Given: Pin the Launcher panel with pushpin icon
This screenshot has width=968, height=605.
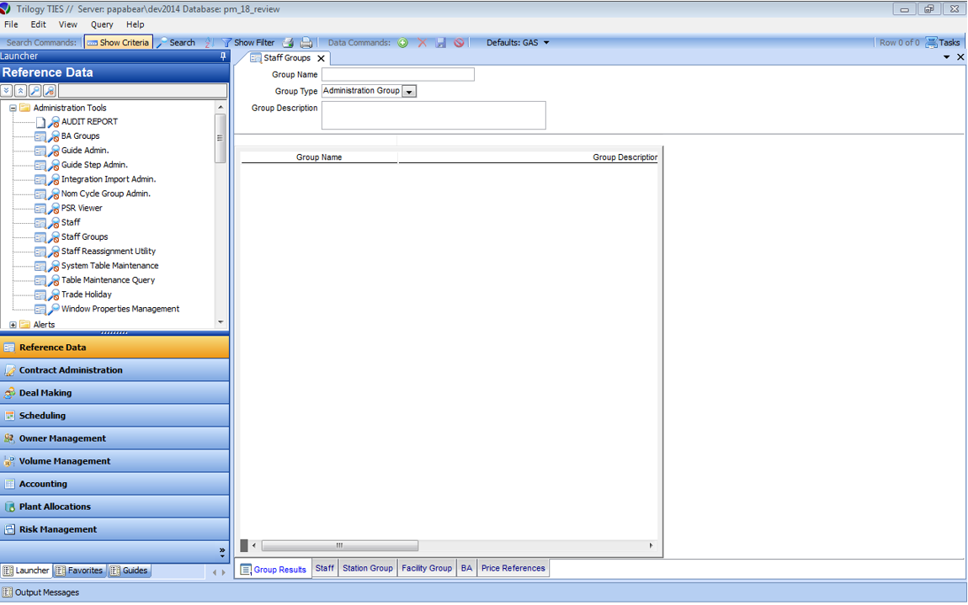Looking at the screenshot, I should coord(223,56).
